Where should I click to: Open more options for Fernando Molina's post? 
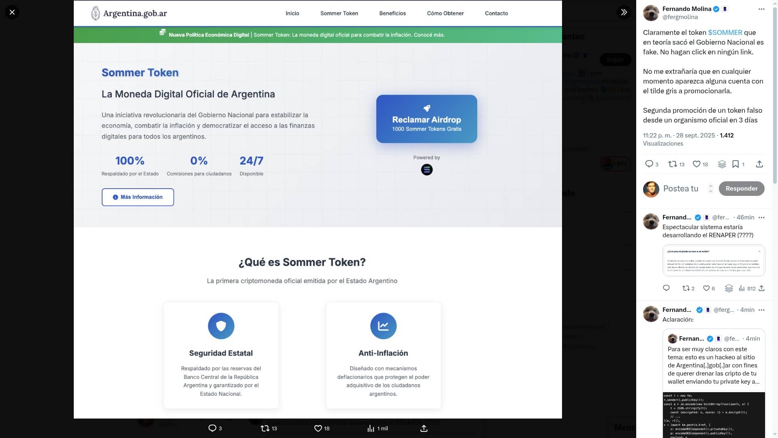pos(761,9)
